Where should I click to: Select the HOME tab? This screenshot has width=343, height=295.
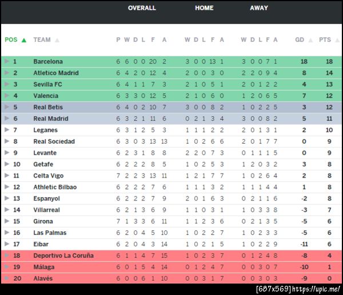204,8
